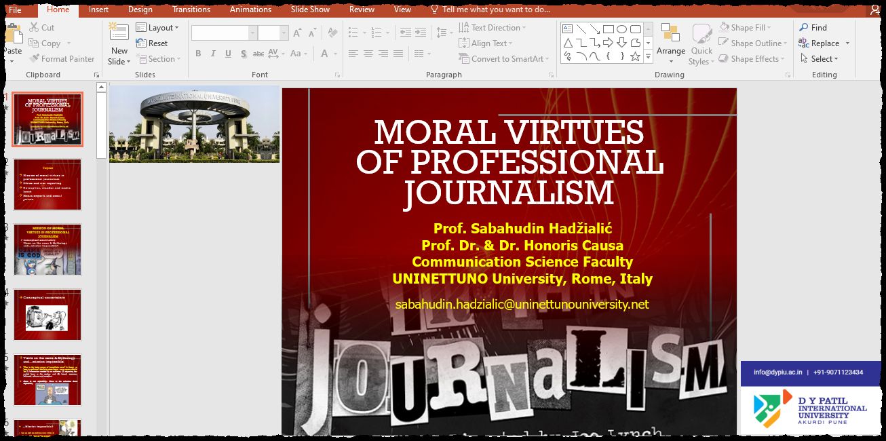Toggle Underline formatting
The height and width of the screenshot is (441, 886).
click(x=228, y=54)
